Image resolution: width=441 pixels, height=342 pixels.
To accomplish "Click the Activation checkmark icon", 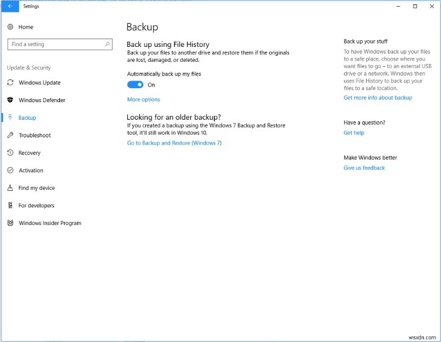I will pyautogui.click(x=11, y=170).
